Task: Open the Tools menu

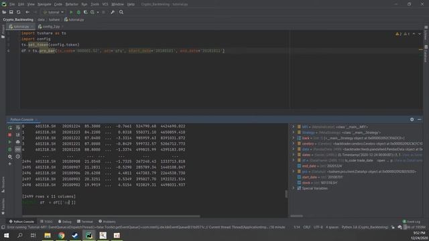Action: tap(95, 5)
